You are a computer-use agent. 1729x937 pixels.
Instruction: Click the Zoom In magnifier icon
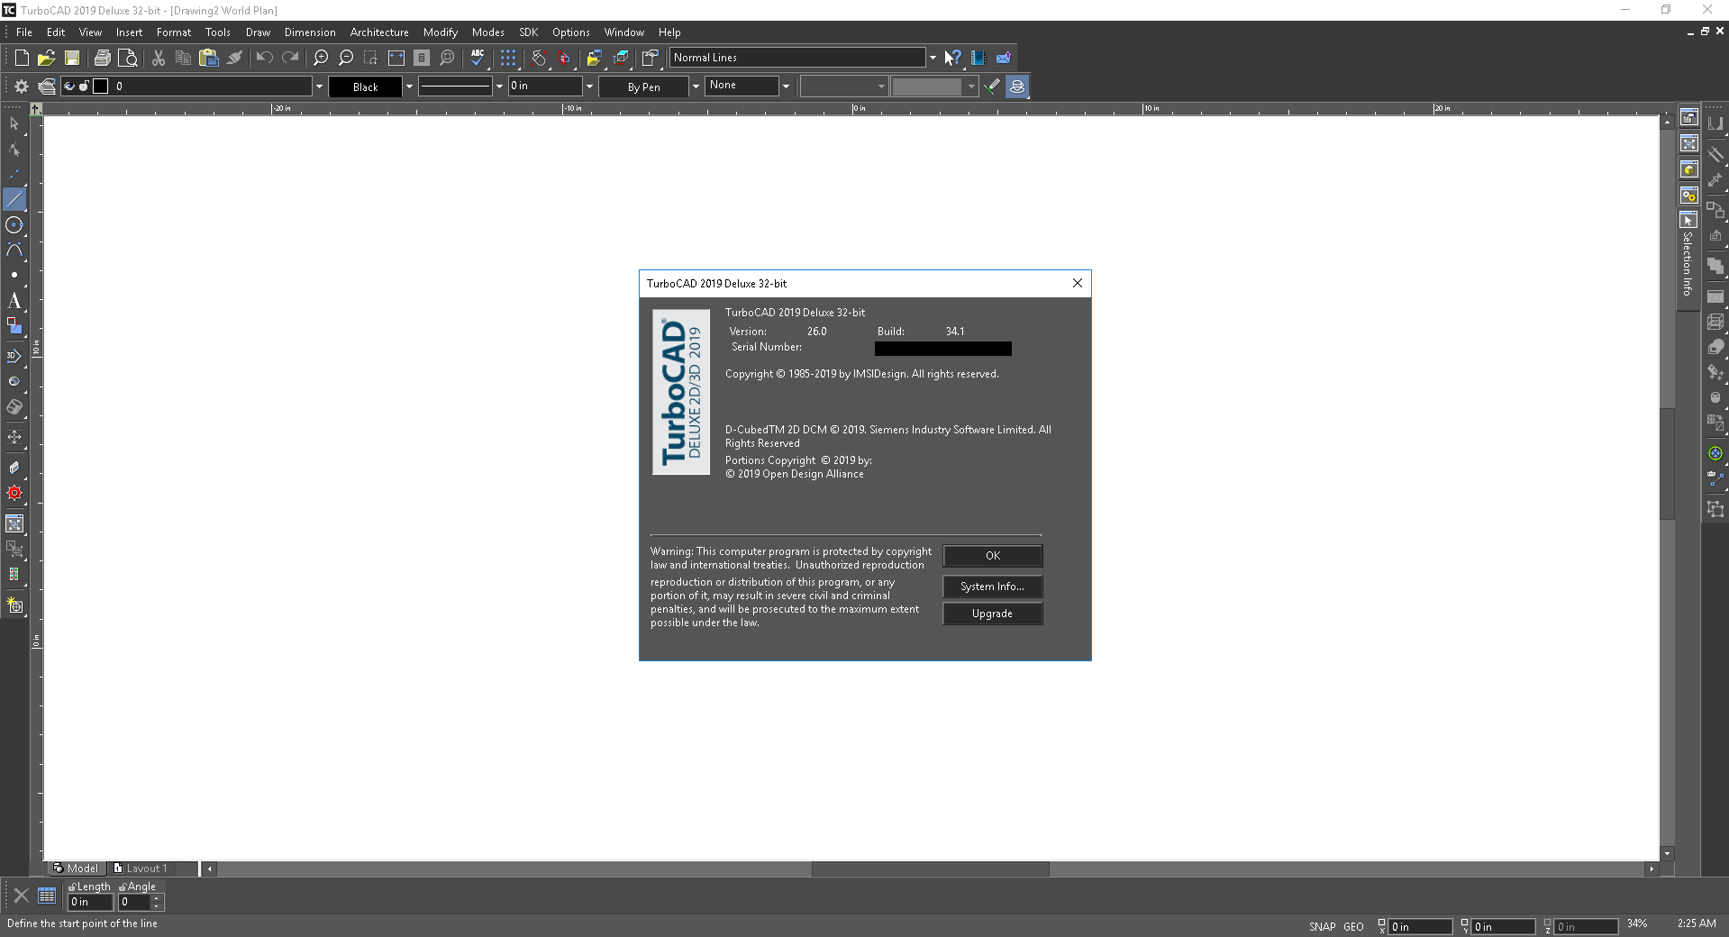(321, 58)
